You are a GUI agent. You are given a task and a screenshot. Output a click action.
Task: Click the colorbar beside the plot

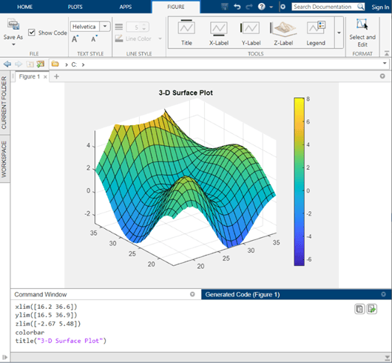pyautogui.click(x=299, y=181)
